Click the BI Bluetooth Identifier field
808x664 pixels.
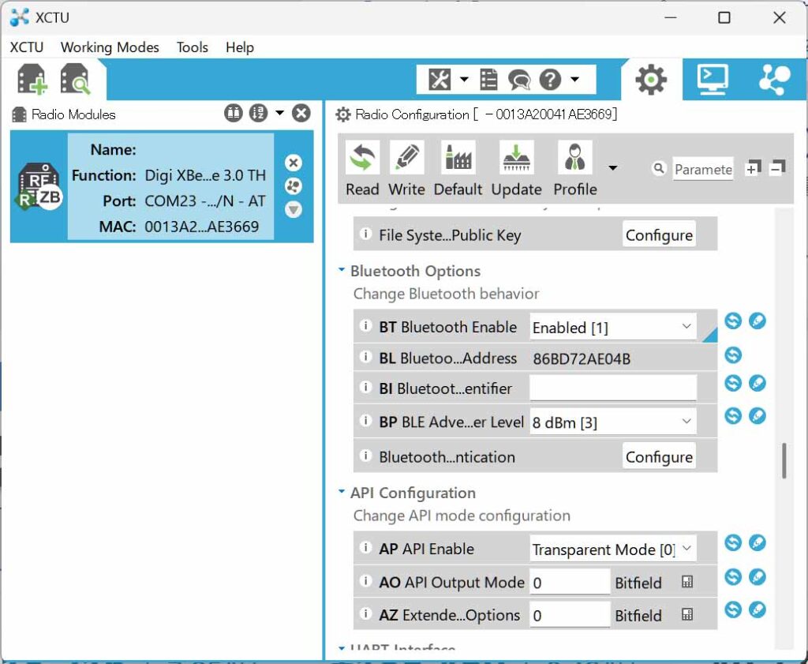point(613,388)
